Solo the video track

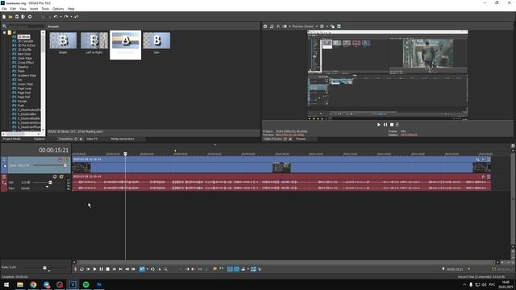point(67,159)
